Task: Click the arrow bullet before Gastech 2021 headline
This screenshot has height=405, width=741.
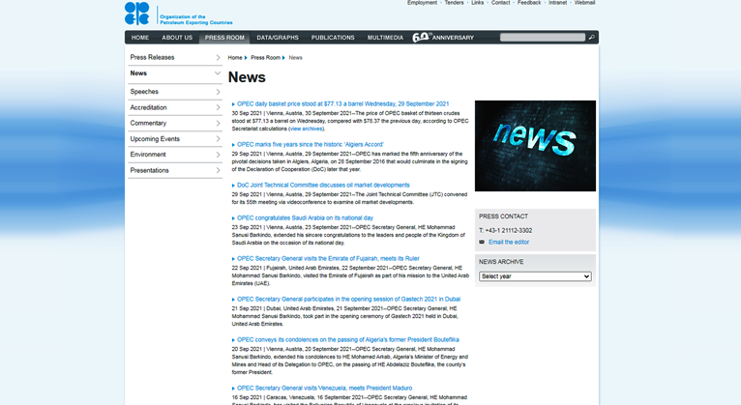Action: (x=233, y=300)
